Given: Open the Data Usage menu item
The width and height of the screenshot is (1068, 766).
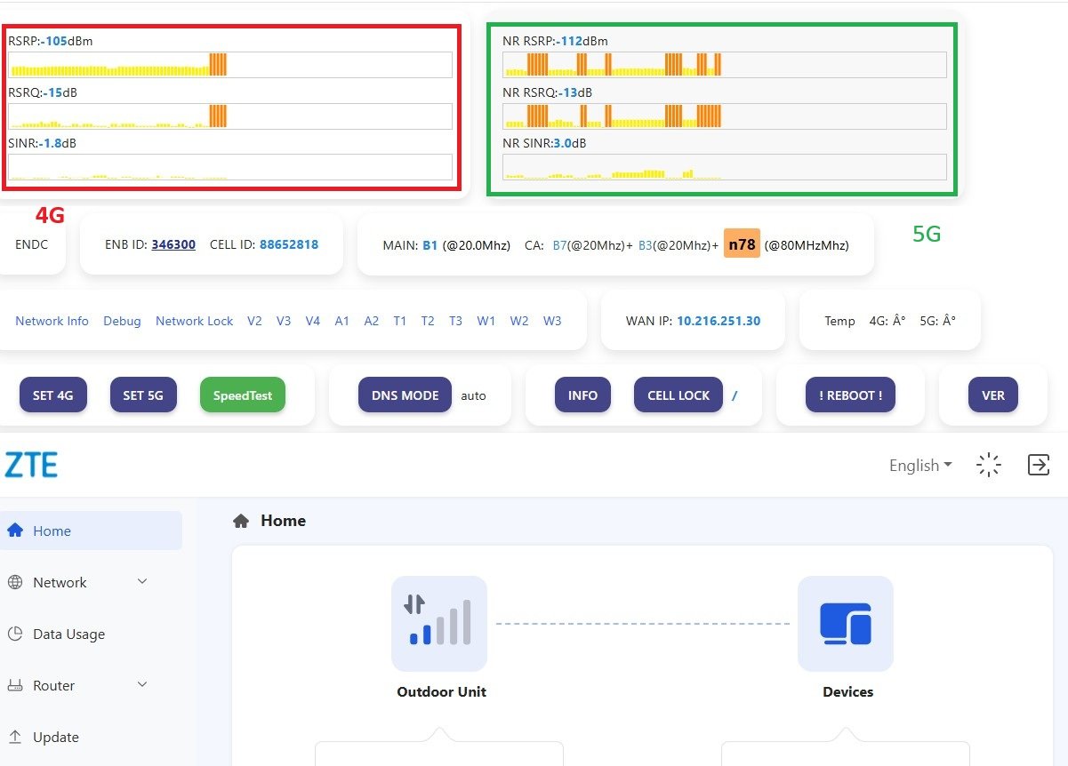Looking at the screenshot, I should (x=68, y=634).
